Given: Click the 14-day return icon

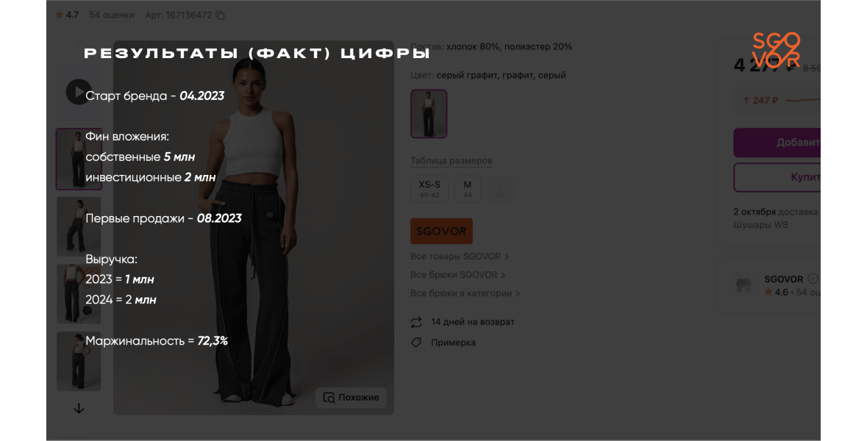Looking at the screenshot, I should click(416, 322).
